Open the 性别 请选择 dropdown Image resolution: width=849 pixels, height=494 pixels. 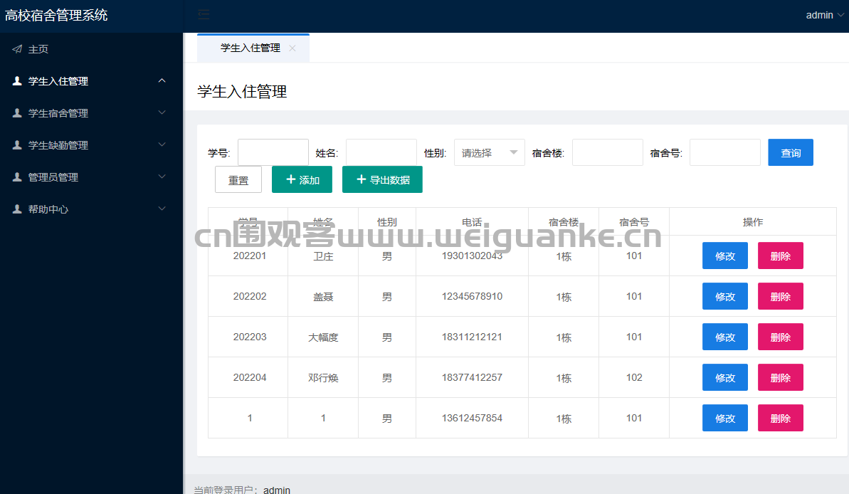(490, 153)
